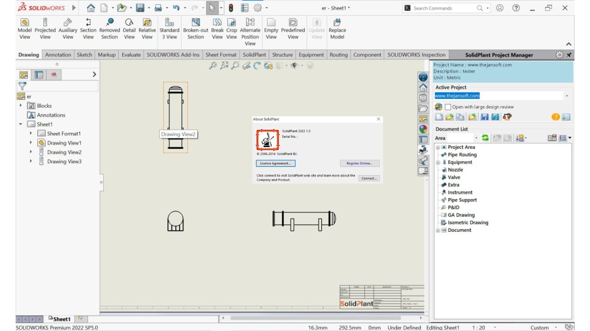Insert a Relative View

click(x=147, y=29)
